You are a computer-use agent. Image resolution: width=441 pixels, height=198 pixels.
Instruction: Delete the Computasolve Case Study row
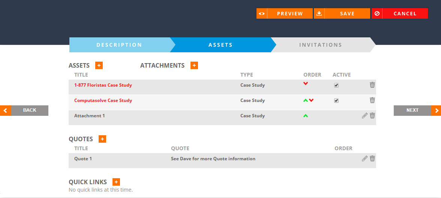coord(372,100)
